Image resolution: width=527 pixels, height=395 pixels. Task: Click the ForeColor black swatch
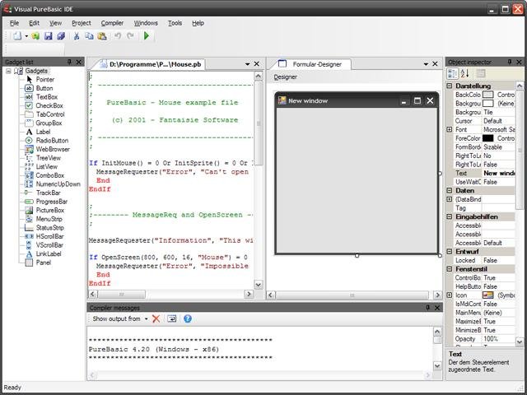488,138
